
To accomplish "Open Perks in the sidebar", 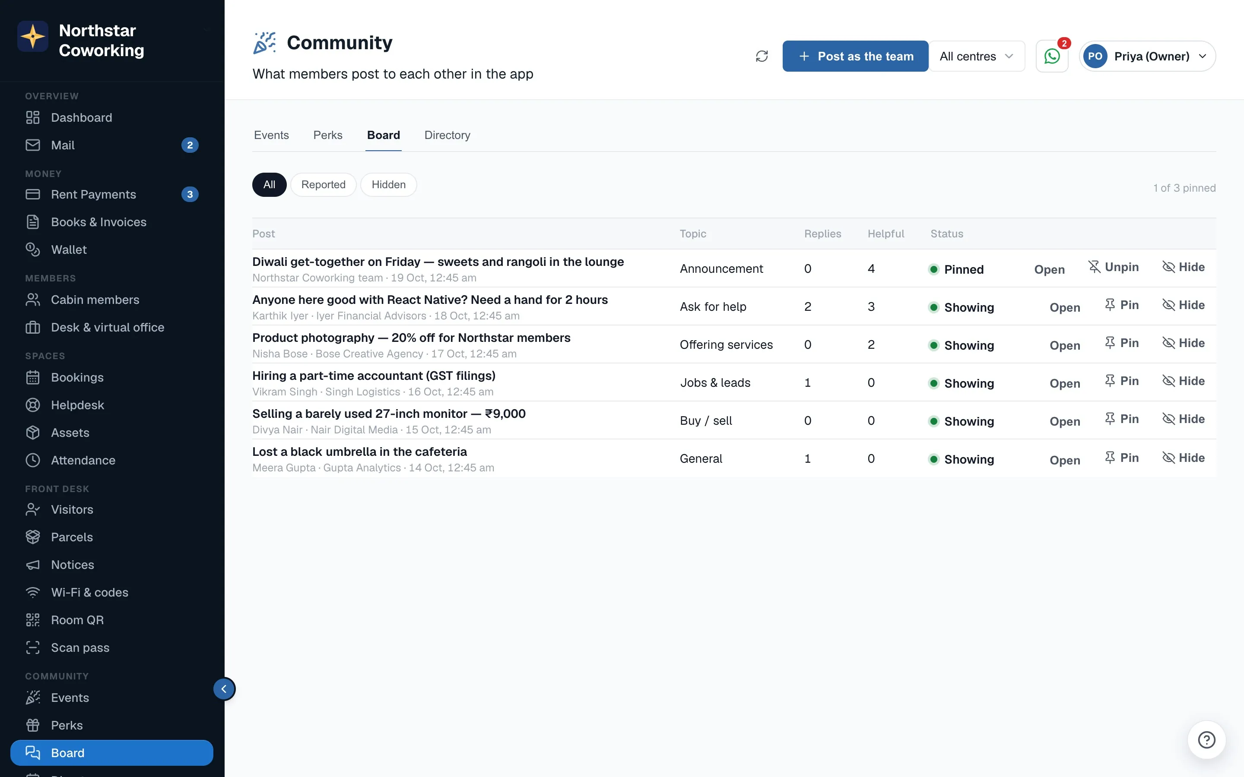I will [111, 726].
